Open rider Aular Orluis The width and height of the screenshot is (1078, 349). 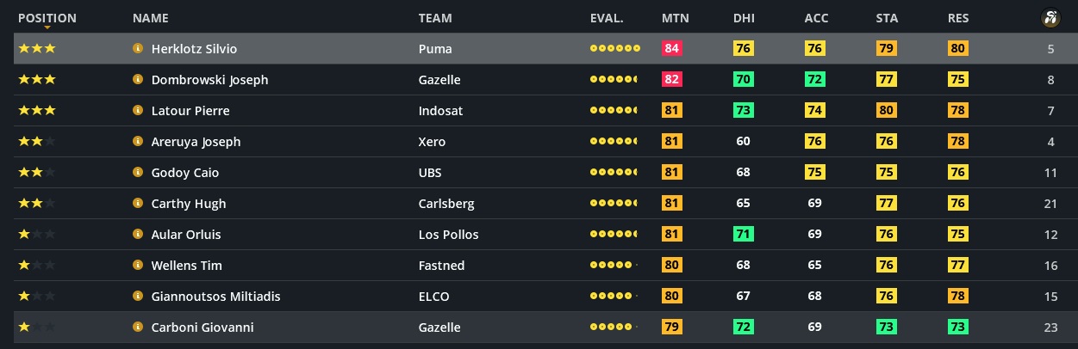[x=187, y=235]
